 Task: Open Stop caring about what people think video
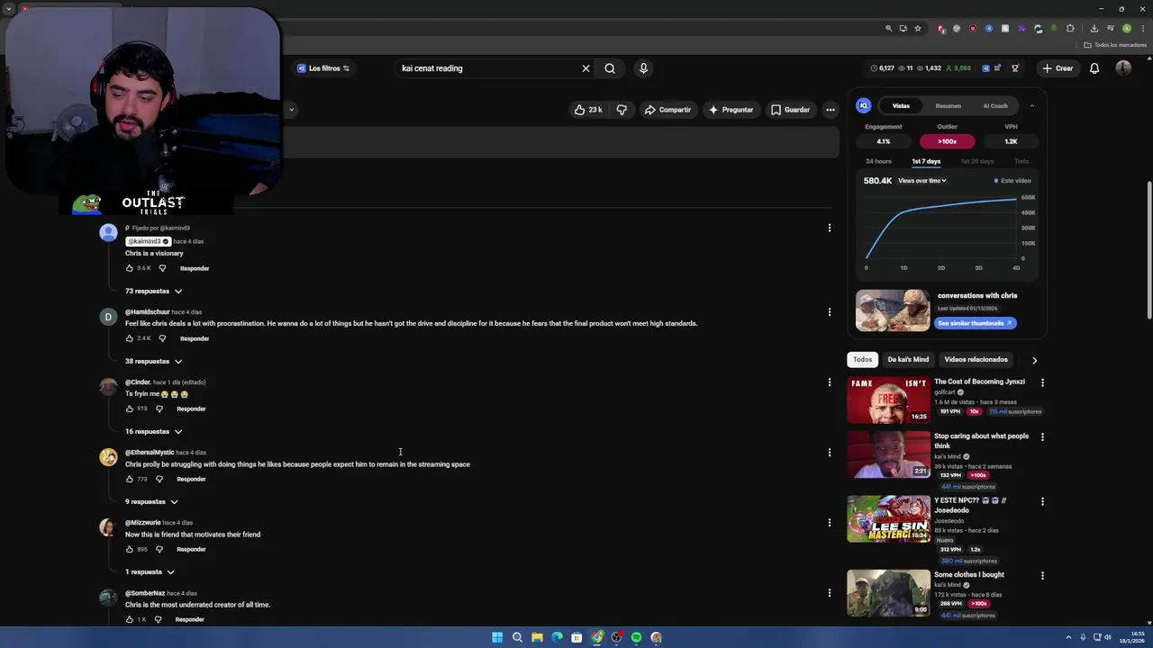tap(888, 455)
